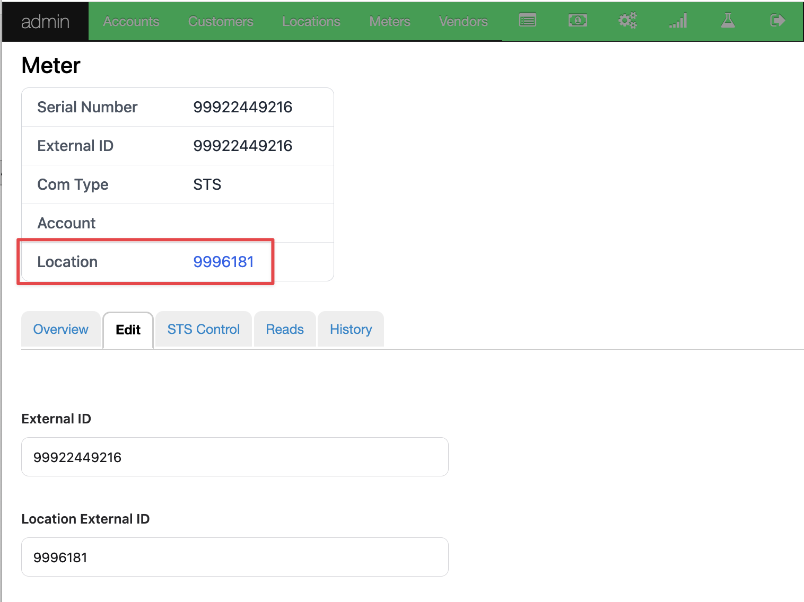
Task: Go to the admin home brand
Action: pyautogui.click(x=45, y=22)
